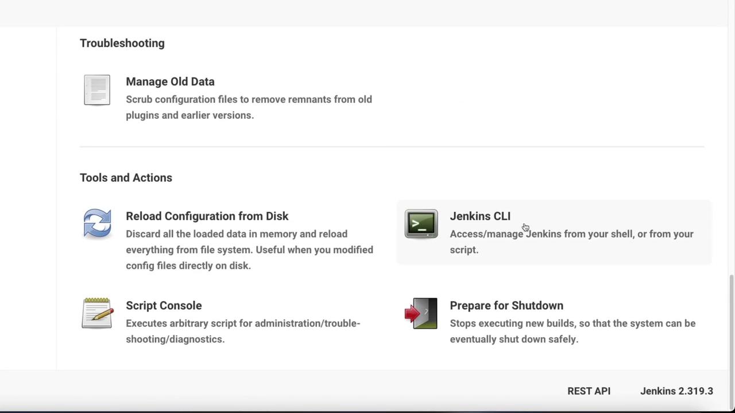Screen dimensions: 735x413
Task: Click the Jenkins 2.319.3 version button
Action: (x=676, y=391)
